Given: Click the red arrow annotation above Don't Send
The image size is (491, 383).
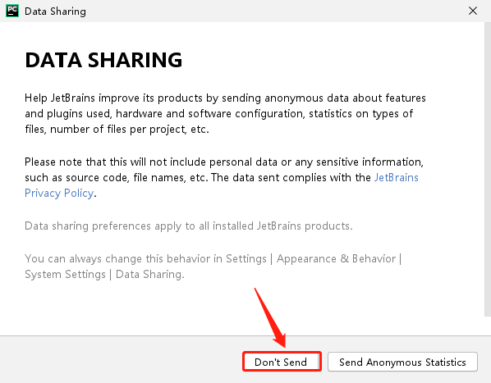Looking at the screenshot, I should [x=270, y=317].
